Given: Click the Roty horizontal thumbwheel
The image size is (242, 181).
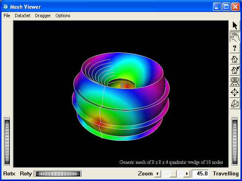Looking at the screenshot, I should 57,174.
